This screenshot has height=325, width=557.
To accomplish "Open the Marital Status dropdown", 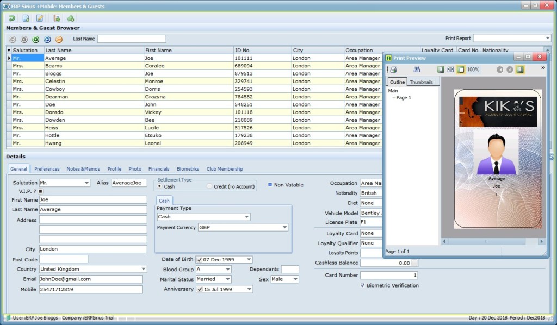I will (x=228, y=279).
